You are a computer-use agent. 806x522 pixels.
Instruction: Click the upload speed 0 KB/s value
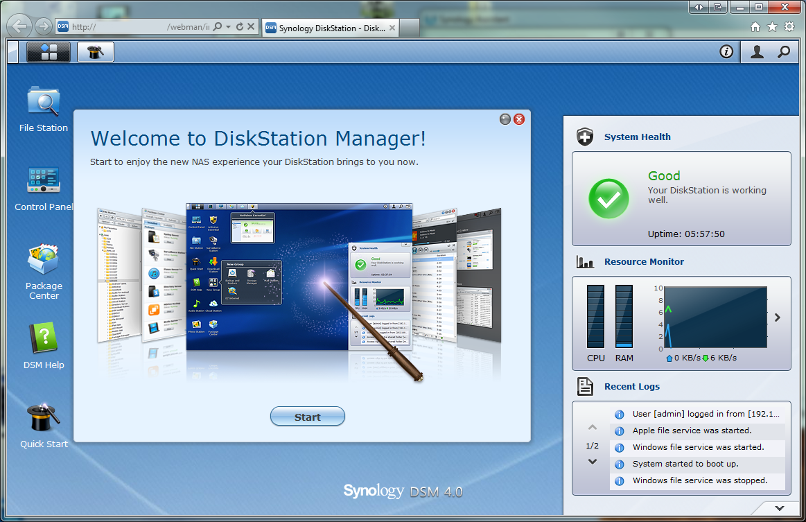click(x=687, y=358)
